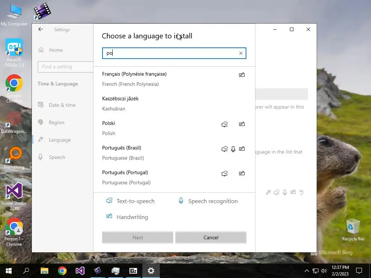
Task: Click handwriting icon for Português (Portugal)
Action: pos(242,173)
